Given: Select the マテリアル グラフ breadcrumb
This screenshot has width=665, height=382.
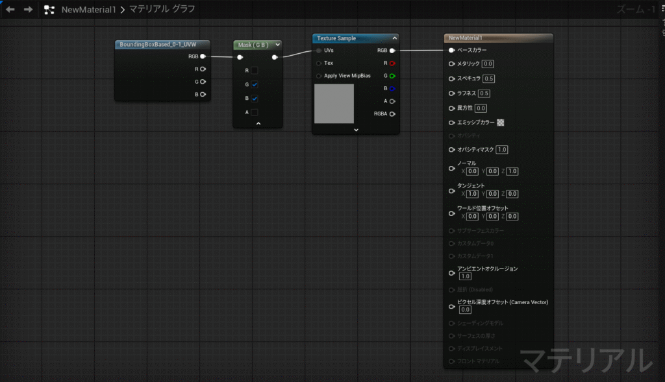Looking at the screenshot, I should (x=162, y=9).
